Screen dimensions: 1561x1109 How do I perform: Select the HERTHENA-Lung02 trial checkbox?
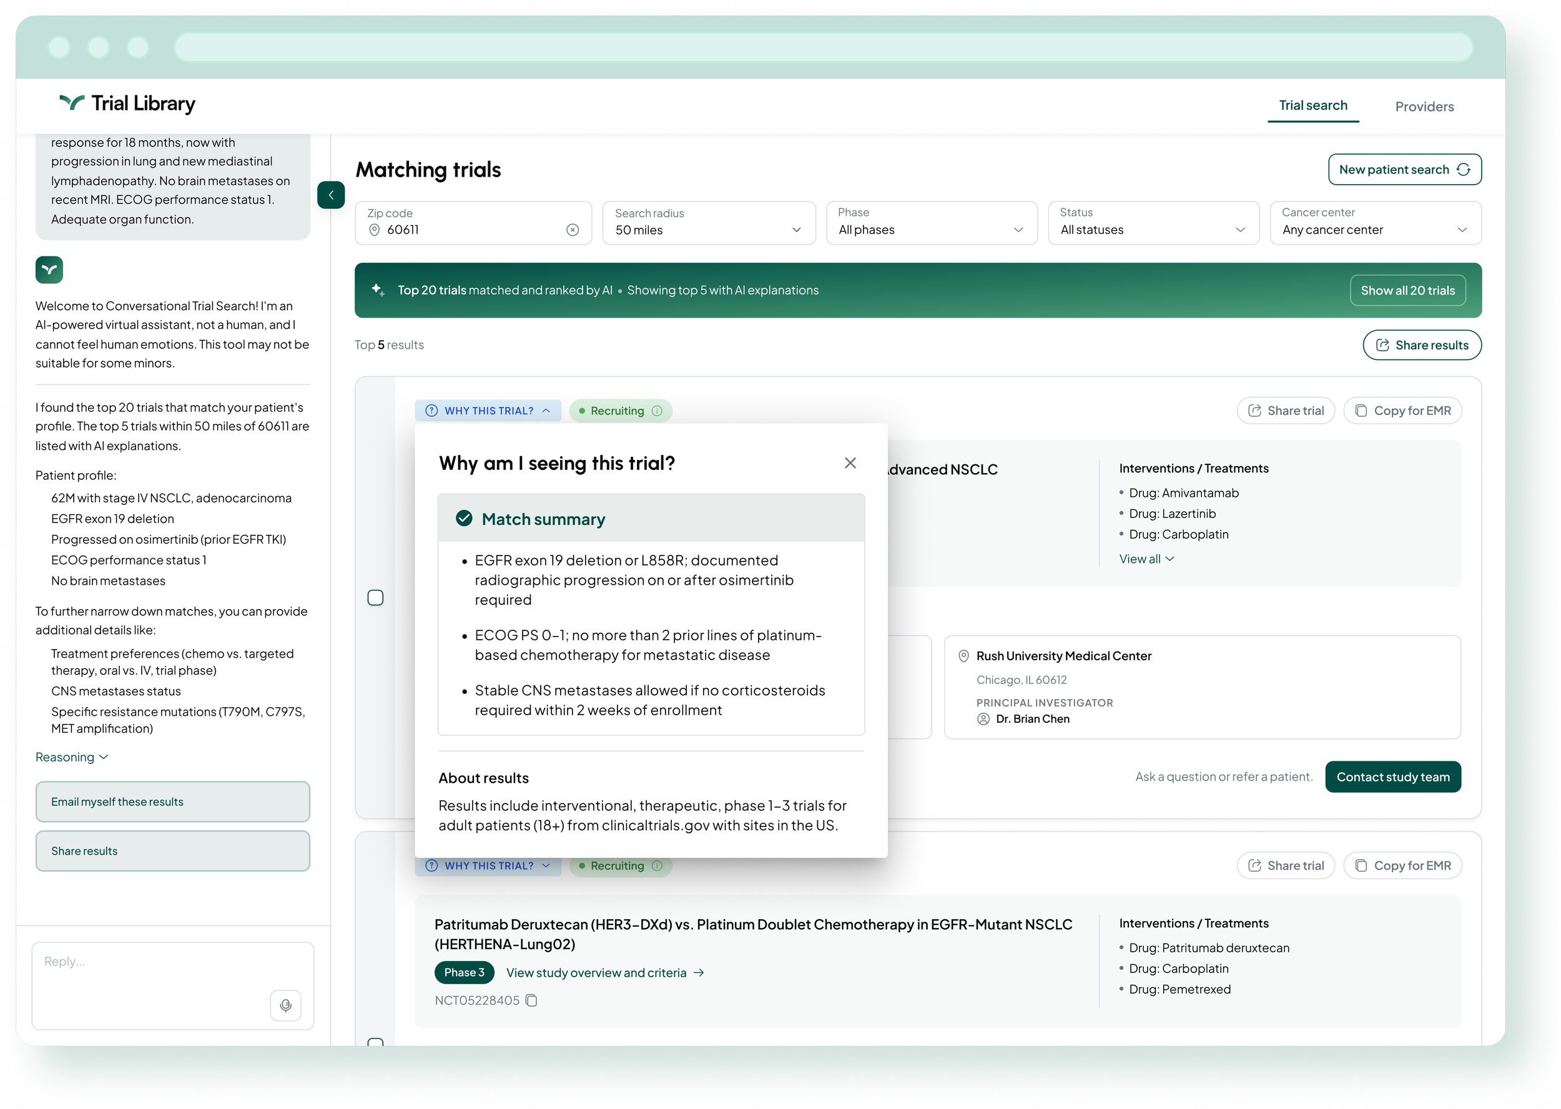pyautogui.click(x=375, y=1042)
